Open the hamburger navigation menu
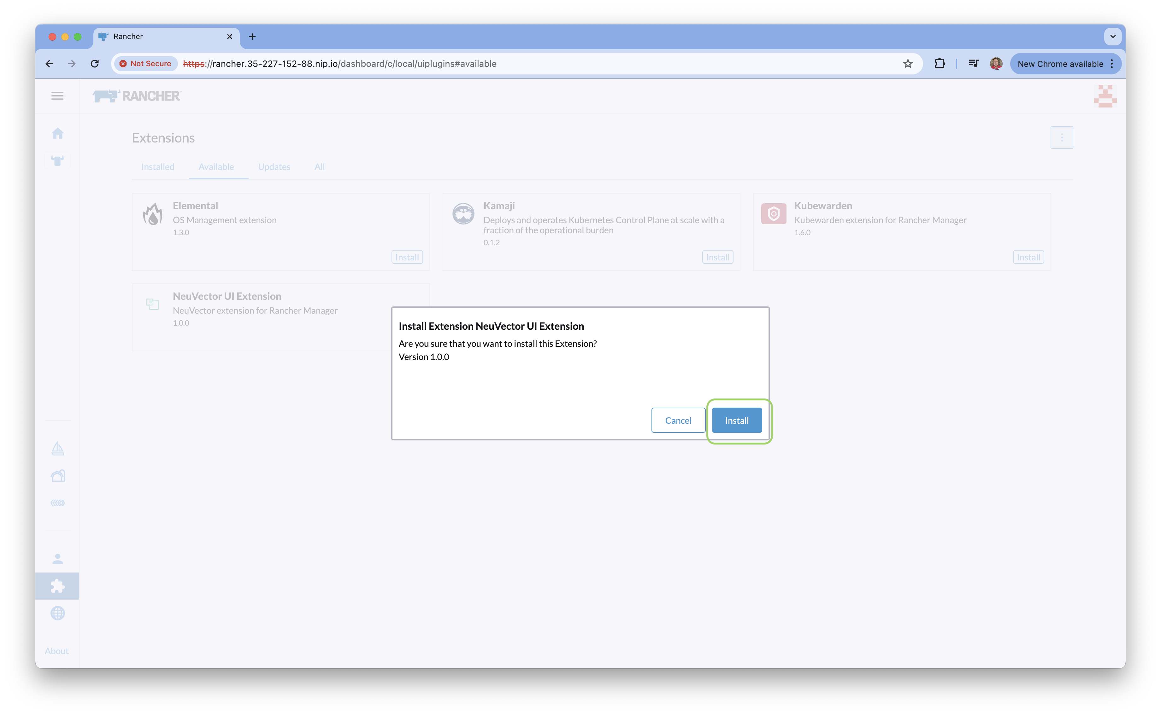Screen dimensions: 1161x715 [x=57, y=96]
